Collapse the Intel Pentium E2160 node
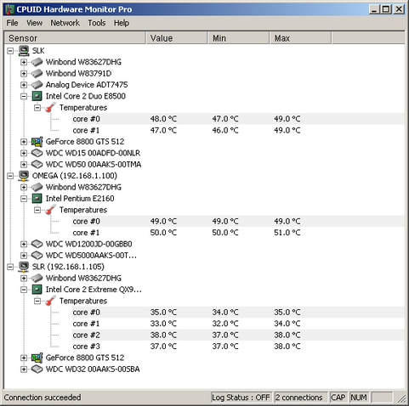 (24, 199)
